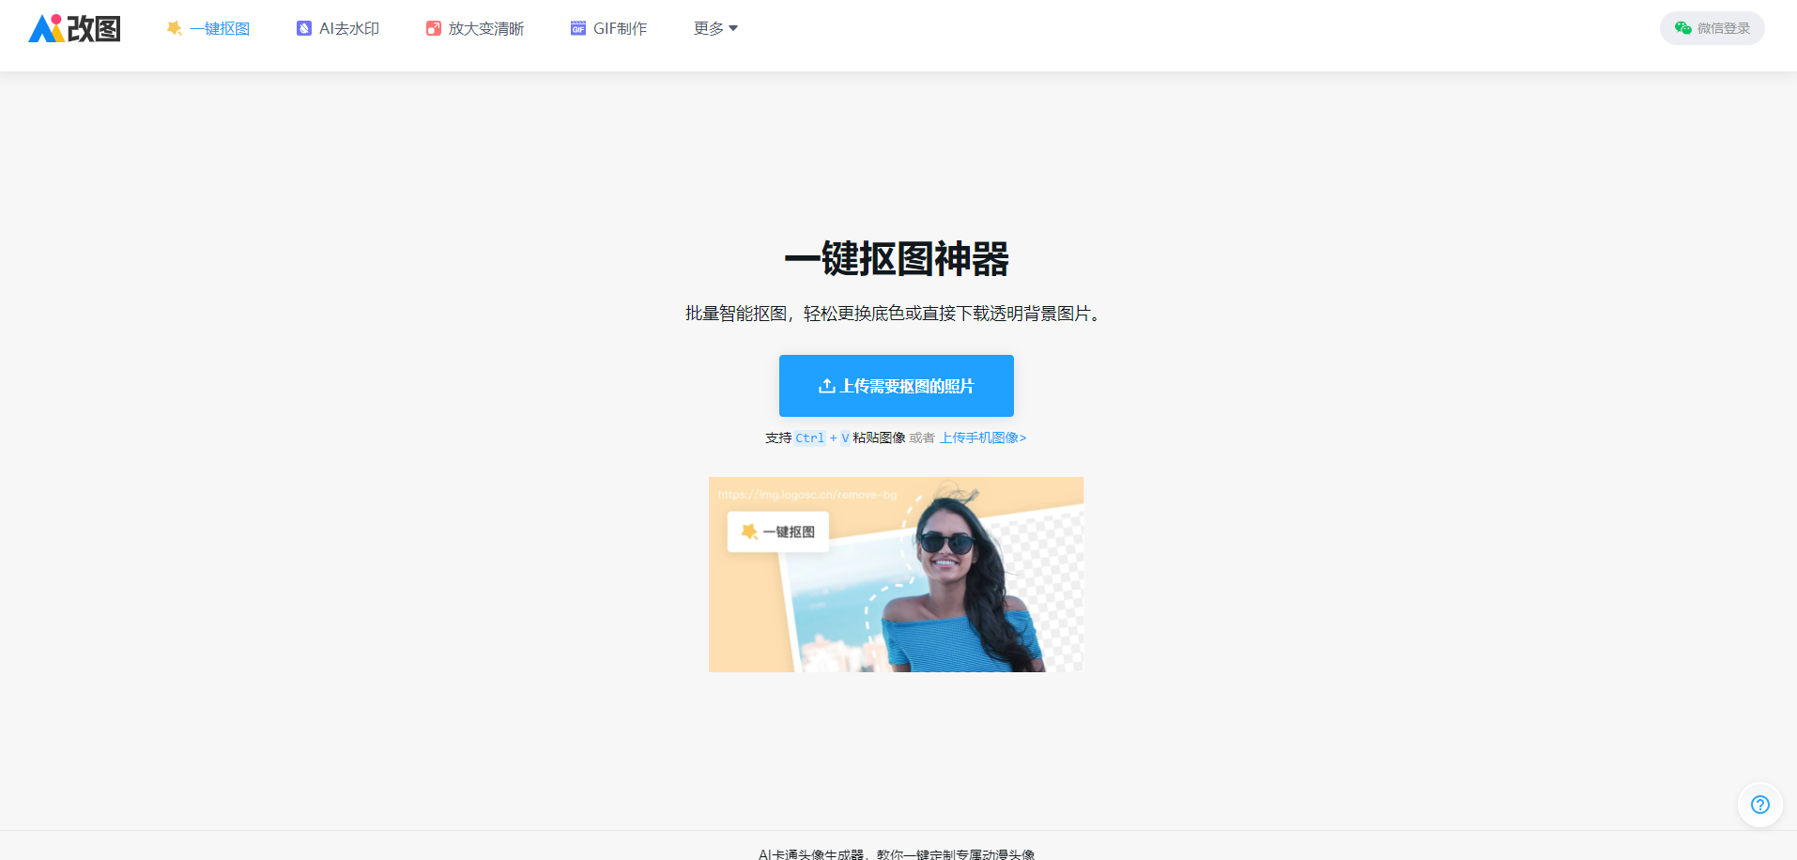This screenshot has height=860, width=1797.
Task: Click the upload arrow icon in blue button
Action: coord(826,386)
